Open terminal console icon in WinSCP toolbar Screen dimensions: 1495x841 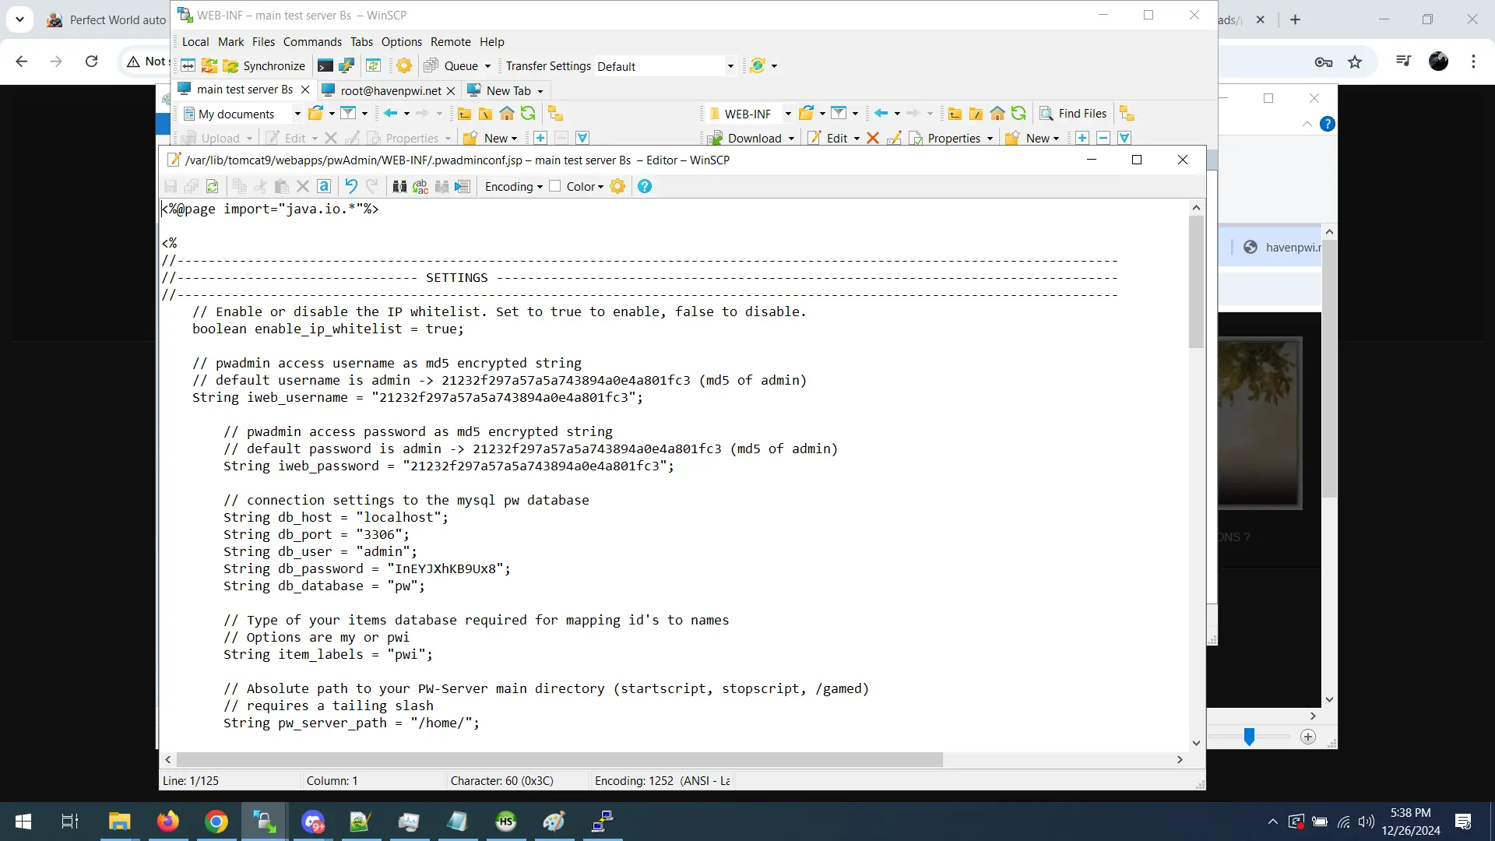[325, 66]
